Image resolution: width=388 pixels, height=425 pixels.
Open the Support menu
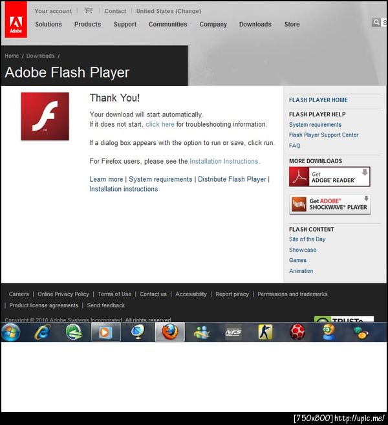click(x=125, y=24)
